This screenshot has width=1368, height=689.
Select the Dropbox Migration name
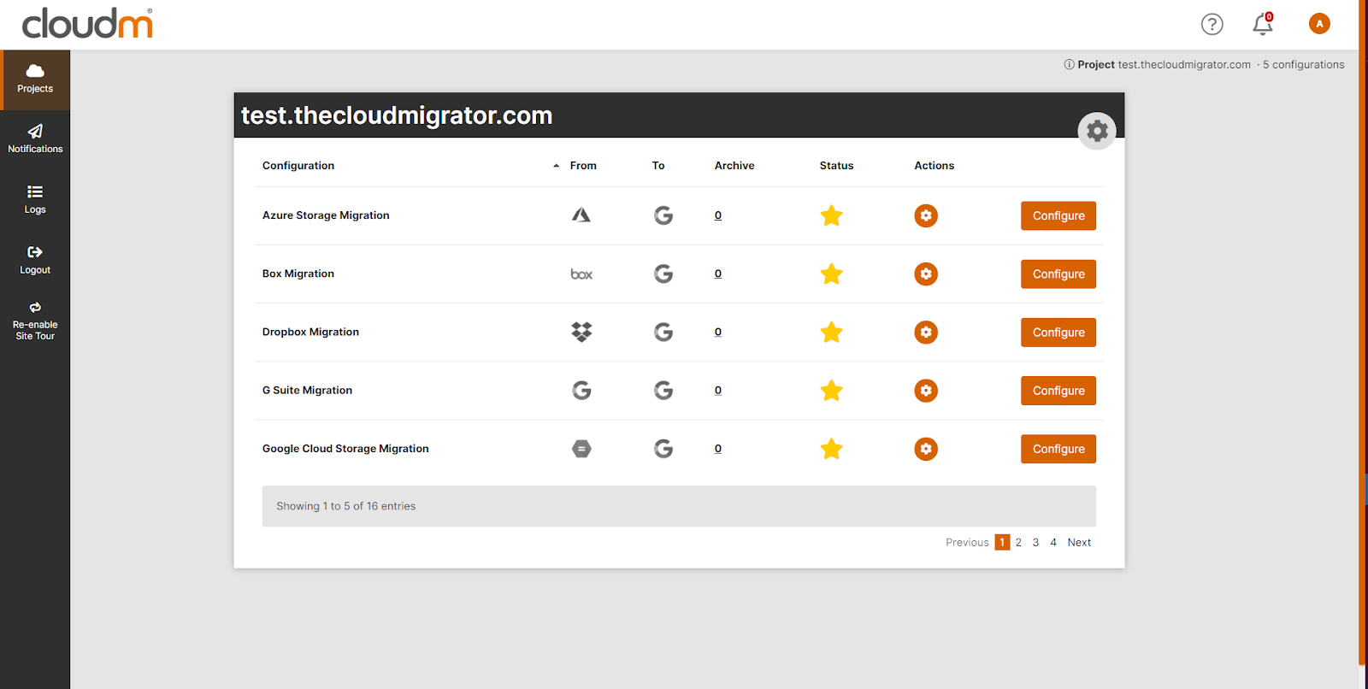(x=310, y=332)
